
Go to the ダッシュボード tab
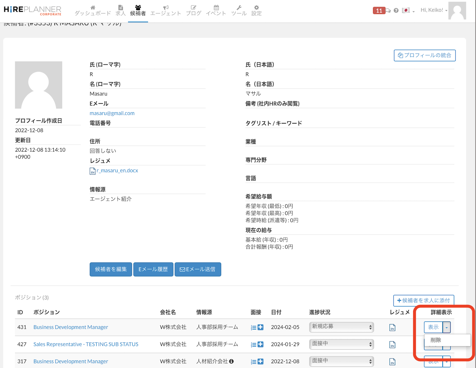(x=92, y=10)
